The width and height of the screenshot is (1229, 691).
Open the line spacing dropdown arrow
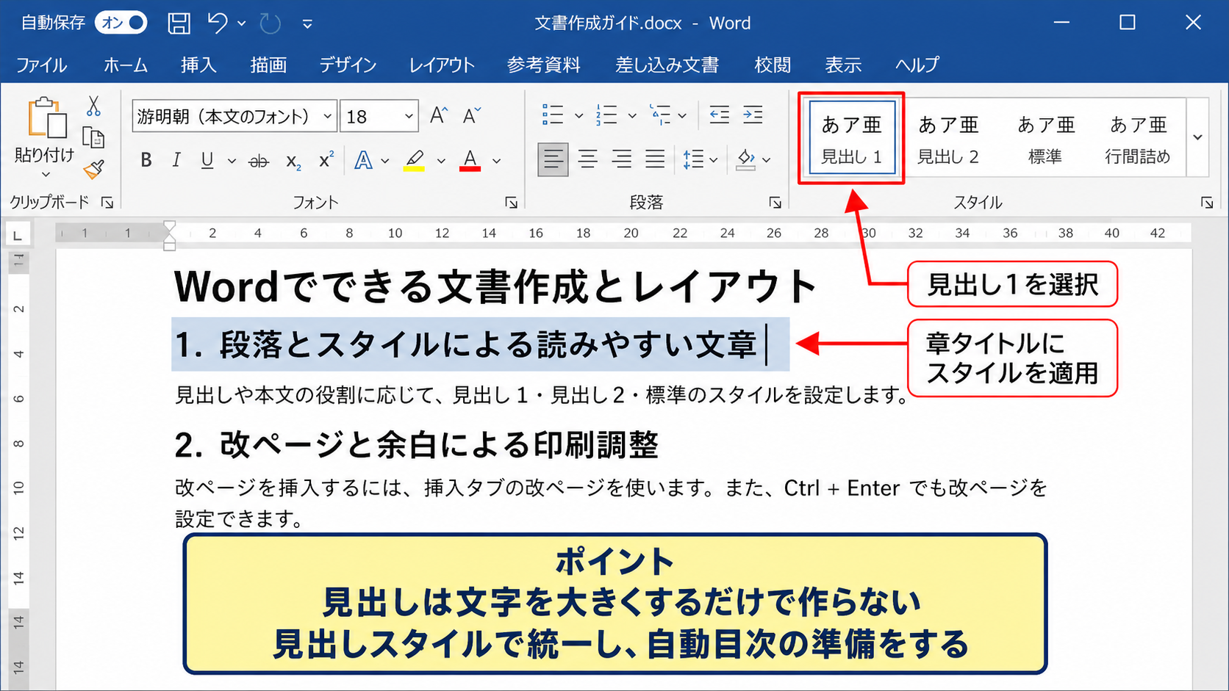[x=712, y=160]
